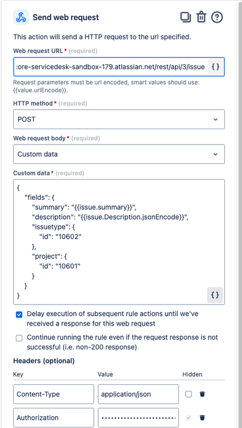Image resolution: width=242 pixels, height=428 pixels.
Task: Enable Continue running the rule on failure
Action: coord(19,339)
